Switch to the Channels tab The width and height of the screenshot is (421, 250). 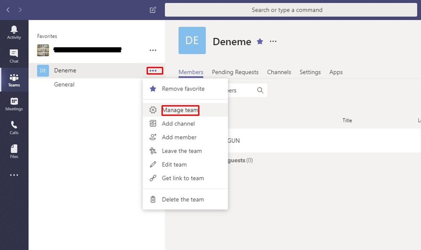[x=279, y=72]
